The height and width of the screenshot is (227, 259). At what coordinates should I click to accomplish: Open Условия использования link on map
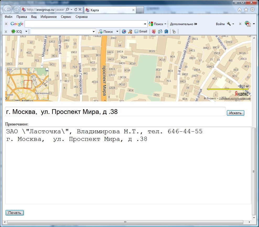(234, 98)
